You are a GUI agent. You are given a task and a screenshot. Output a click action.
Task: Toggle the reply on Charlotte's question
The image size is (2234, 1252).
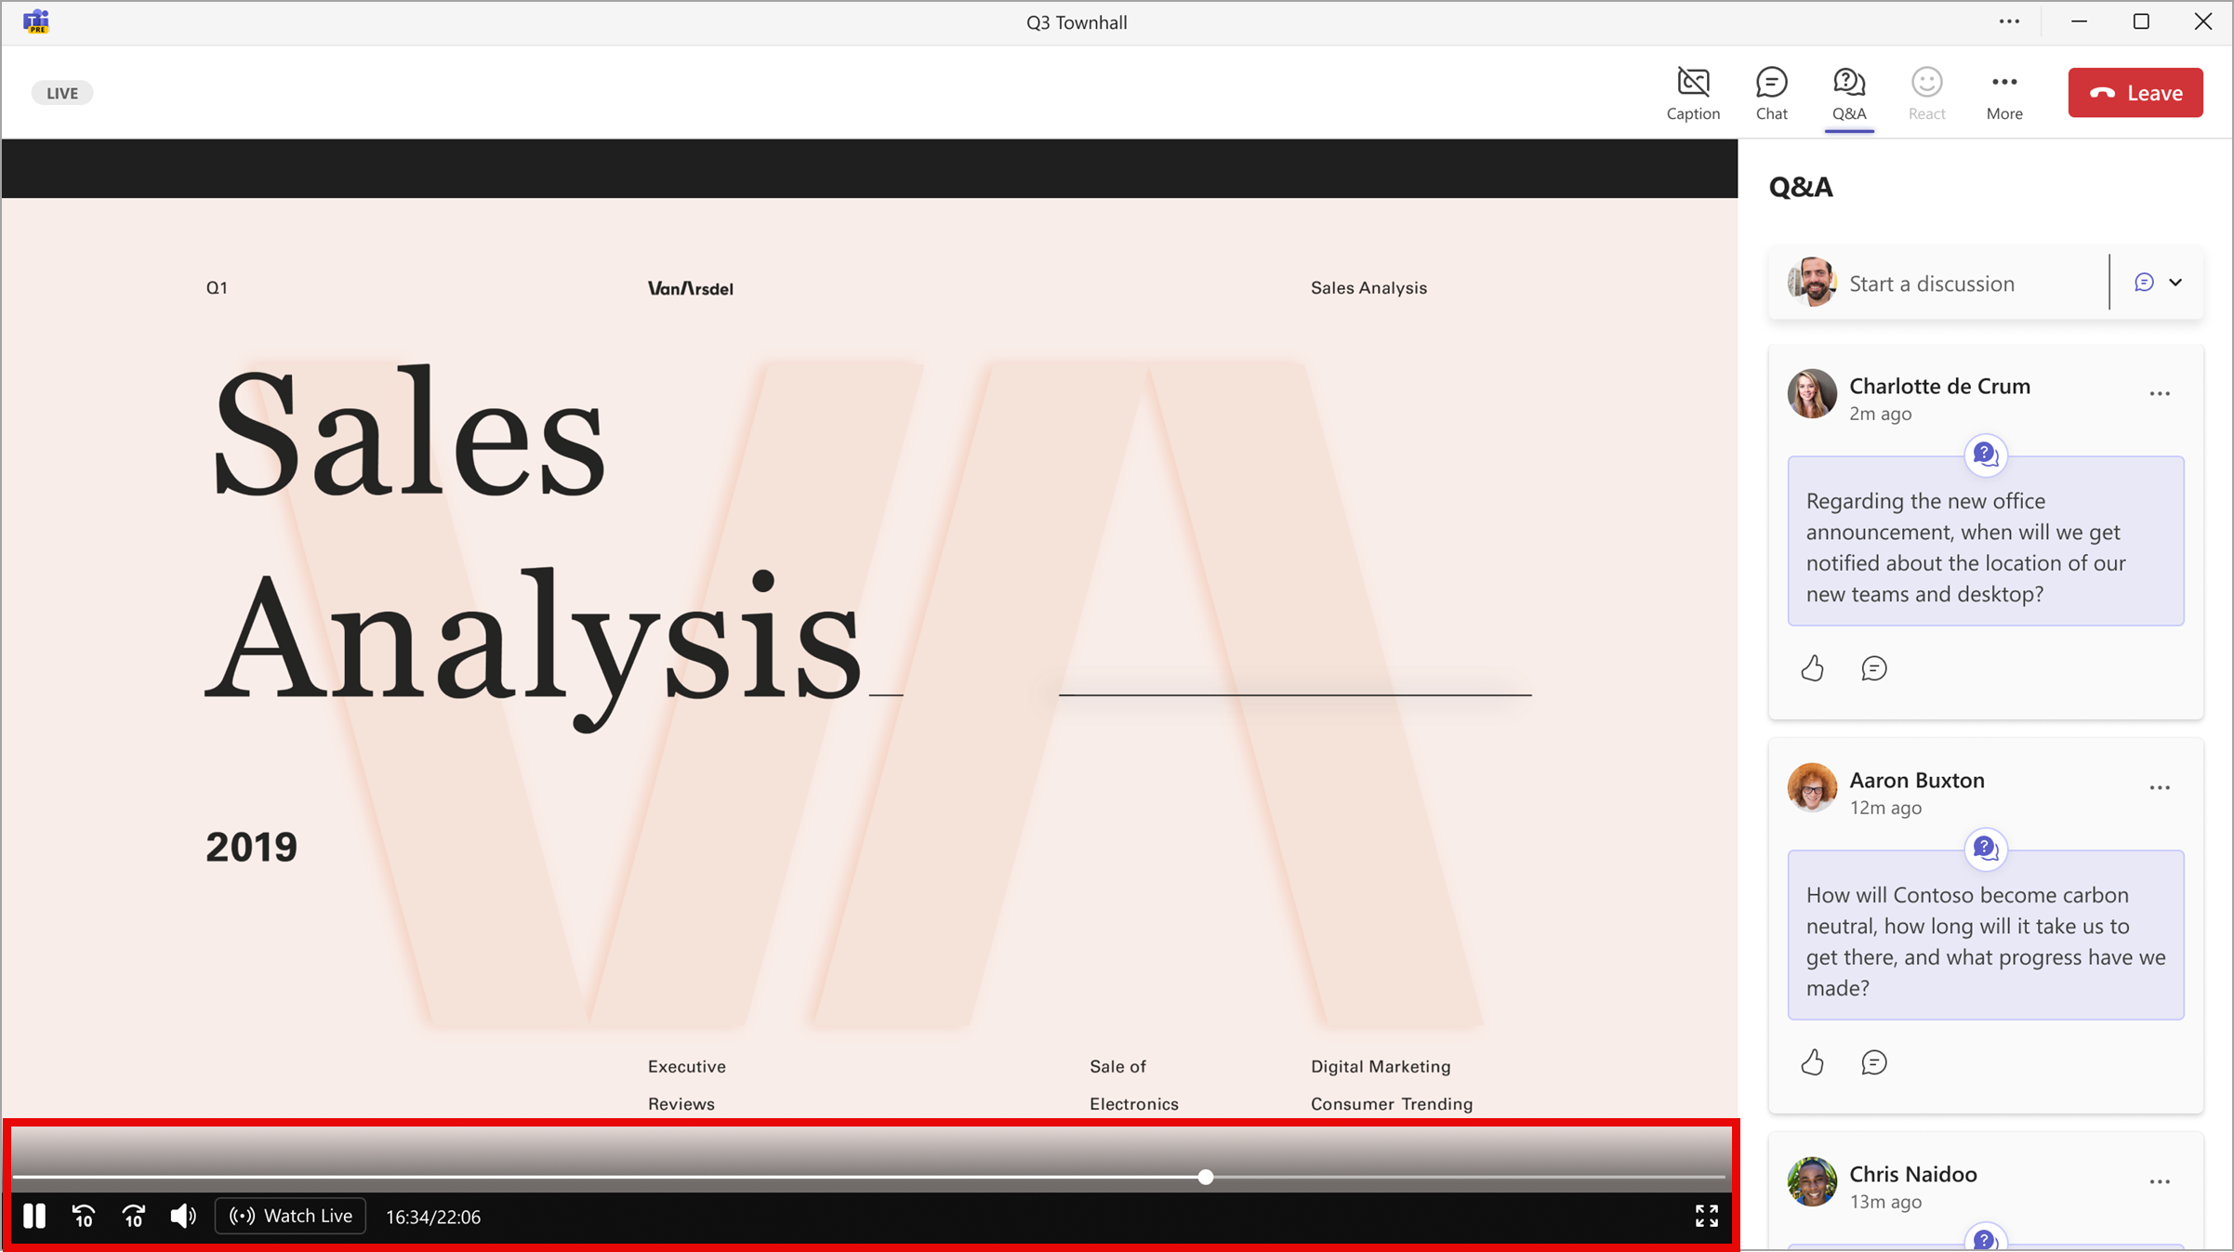click(1872, 667)
